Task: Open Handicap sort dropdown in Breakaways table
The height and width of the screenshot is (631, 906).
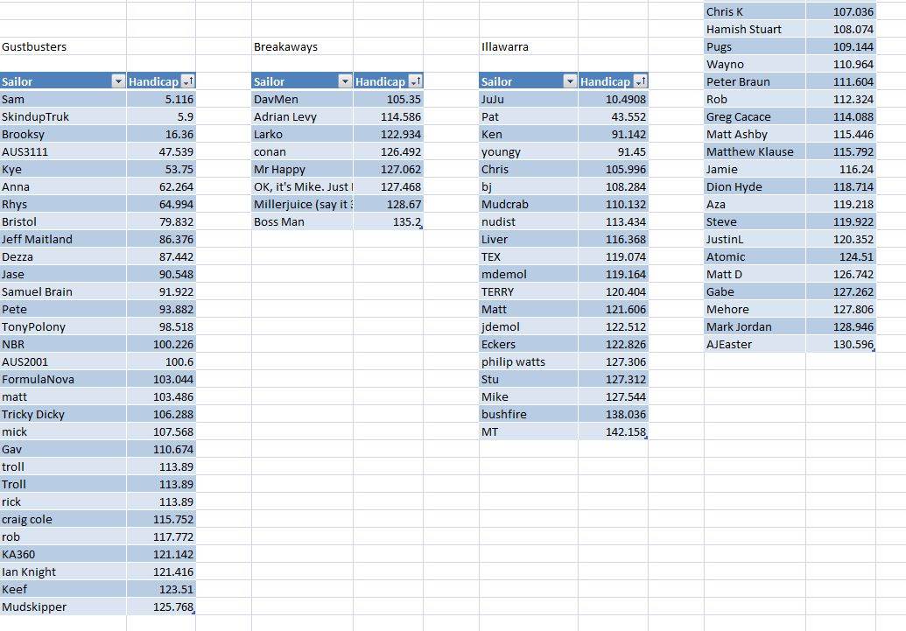Action: (x=415, y=81)
